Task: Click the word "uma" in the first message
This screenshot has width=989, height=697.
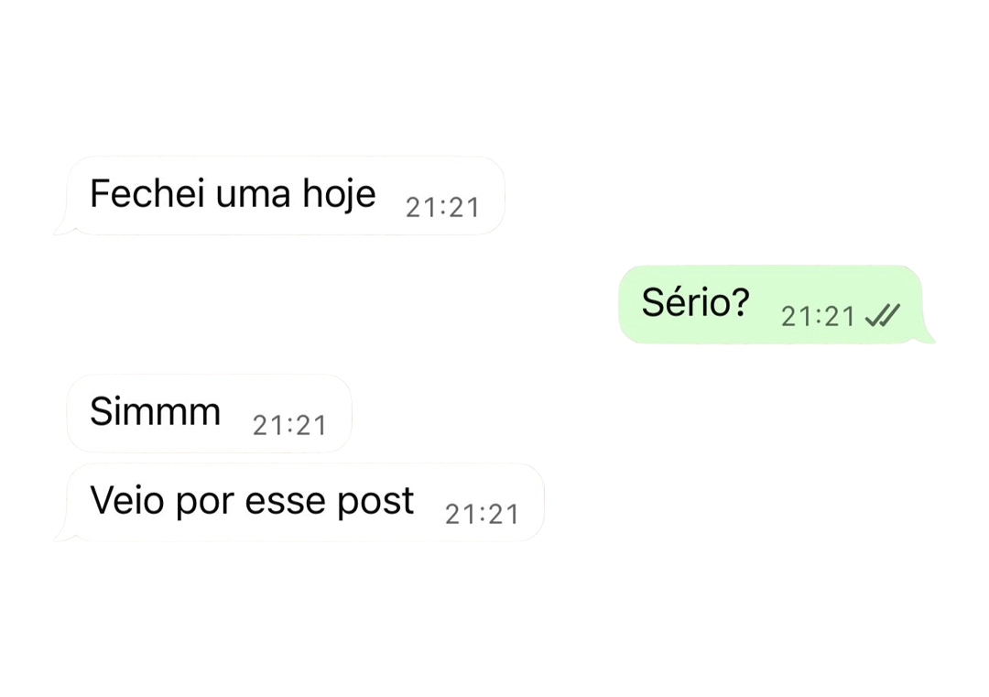Action: pyautogui.click(x=254, y=196)
